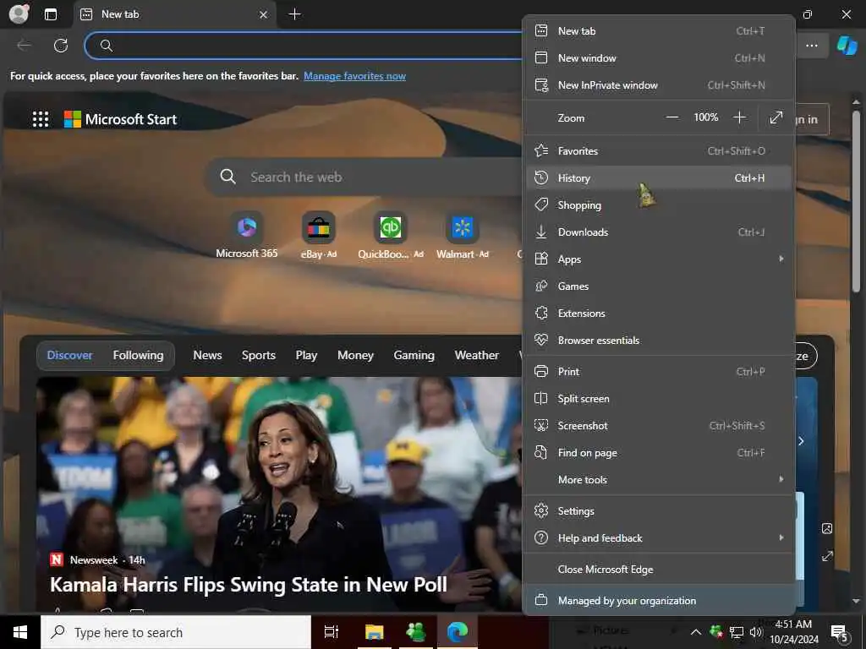The image size is (866, 649).
Task: Open Favorites from the menu
Action: pos(659,150)
